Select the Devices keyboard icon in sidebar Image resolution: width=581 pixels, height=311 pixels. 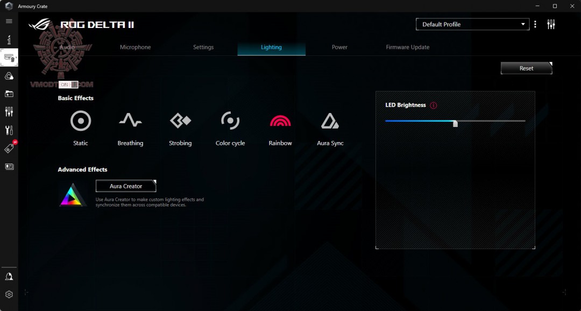point(9,58)
